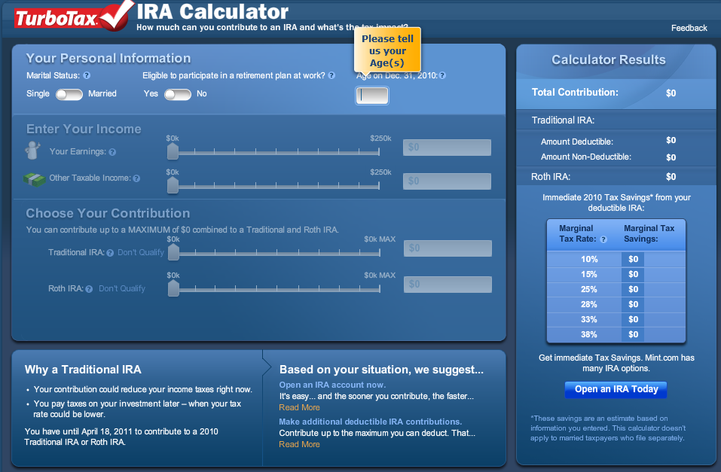Click the Why a Traditional IRA heading
Viewport: 721px width, 472px height.
[83, 370]
